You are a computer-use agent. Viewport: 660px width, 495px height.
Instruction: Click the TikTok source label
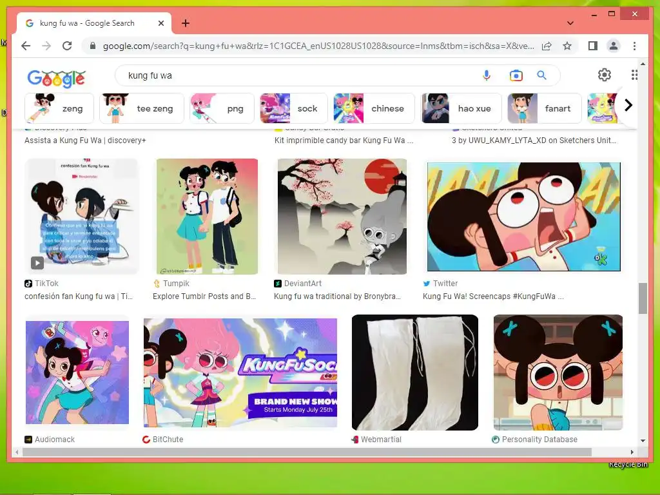coord(46,284)
